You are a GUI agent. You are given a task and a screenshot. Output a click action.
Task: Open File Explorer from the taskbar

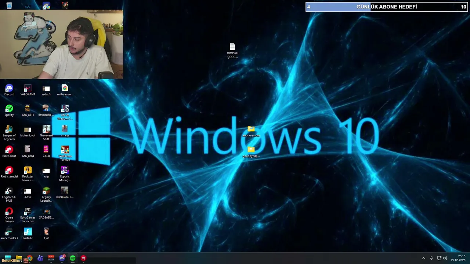19,258
